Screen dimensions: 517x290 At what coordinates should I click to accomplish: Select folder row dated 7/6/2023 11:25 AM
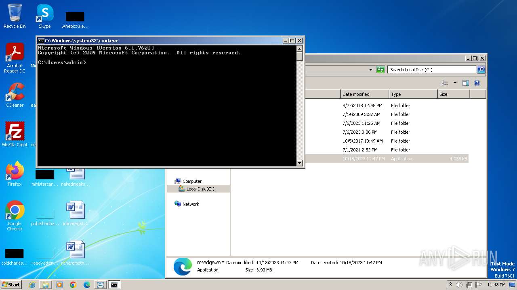click(386, 123)
